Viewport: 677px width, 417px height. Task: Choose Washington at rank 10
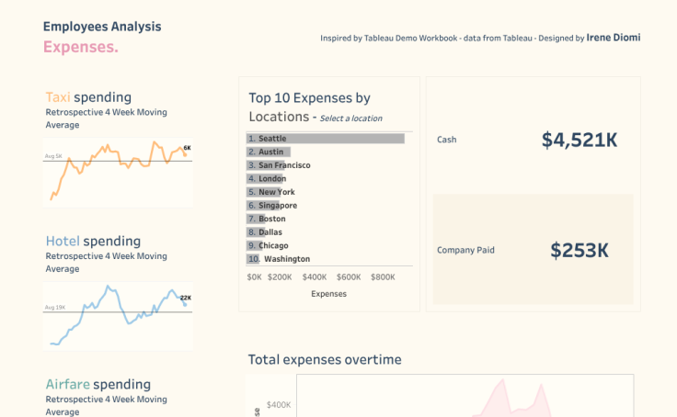283,259
